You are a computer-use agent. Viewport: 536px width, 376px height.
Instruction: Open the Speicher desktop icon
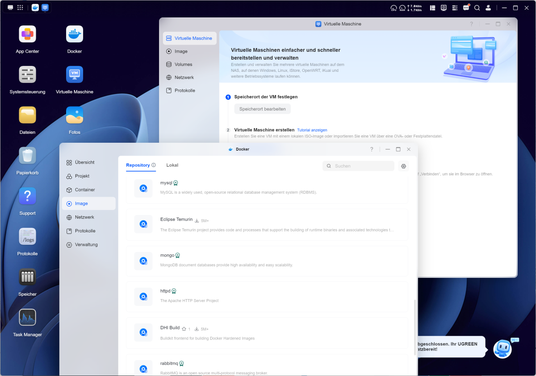27,277
